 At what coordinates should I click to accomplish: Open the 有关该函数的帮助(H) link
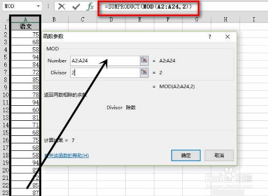66,155
